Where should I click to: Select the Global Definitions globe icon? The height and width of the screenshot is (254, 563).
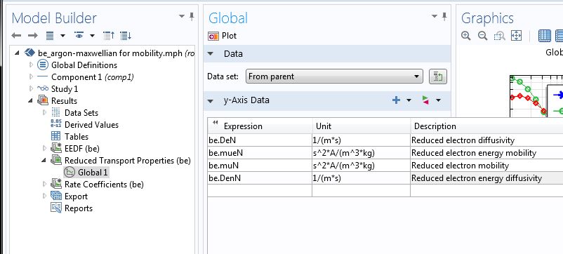coord(43,65)
